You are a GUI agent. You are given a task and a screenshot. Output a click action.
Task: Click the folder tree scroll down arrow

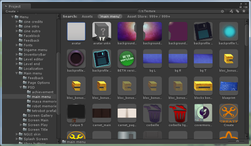point(58,142)
